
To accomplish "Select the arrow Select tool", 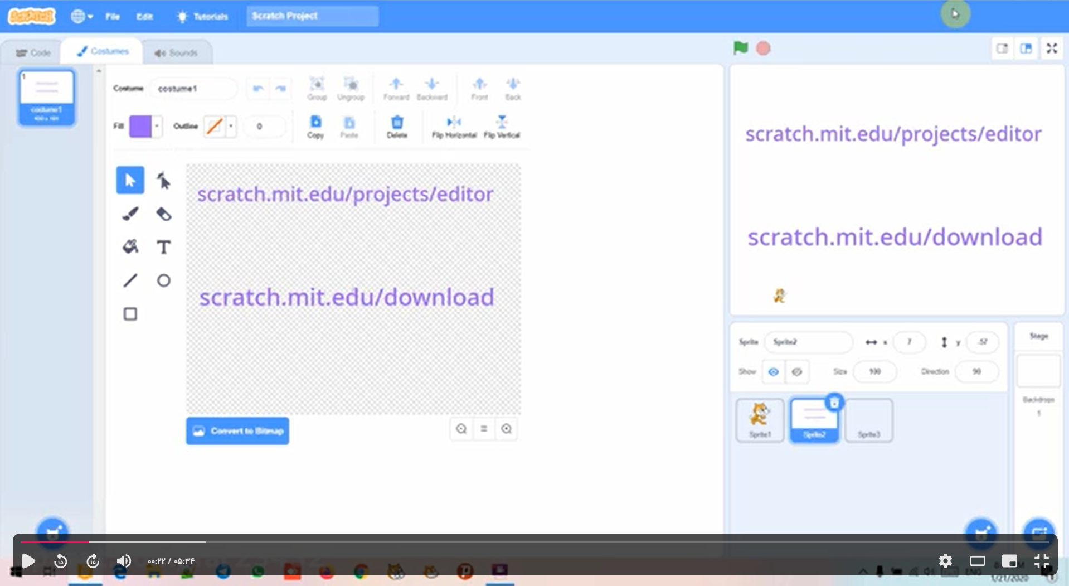I will point(130,180).
